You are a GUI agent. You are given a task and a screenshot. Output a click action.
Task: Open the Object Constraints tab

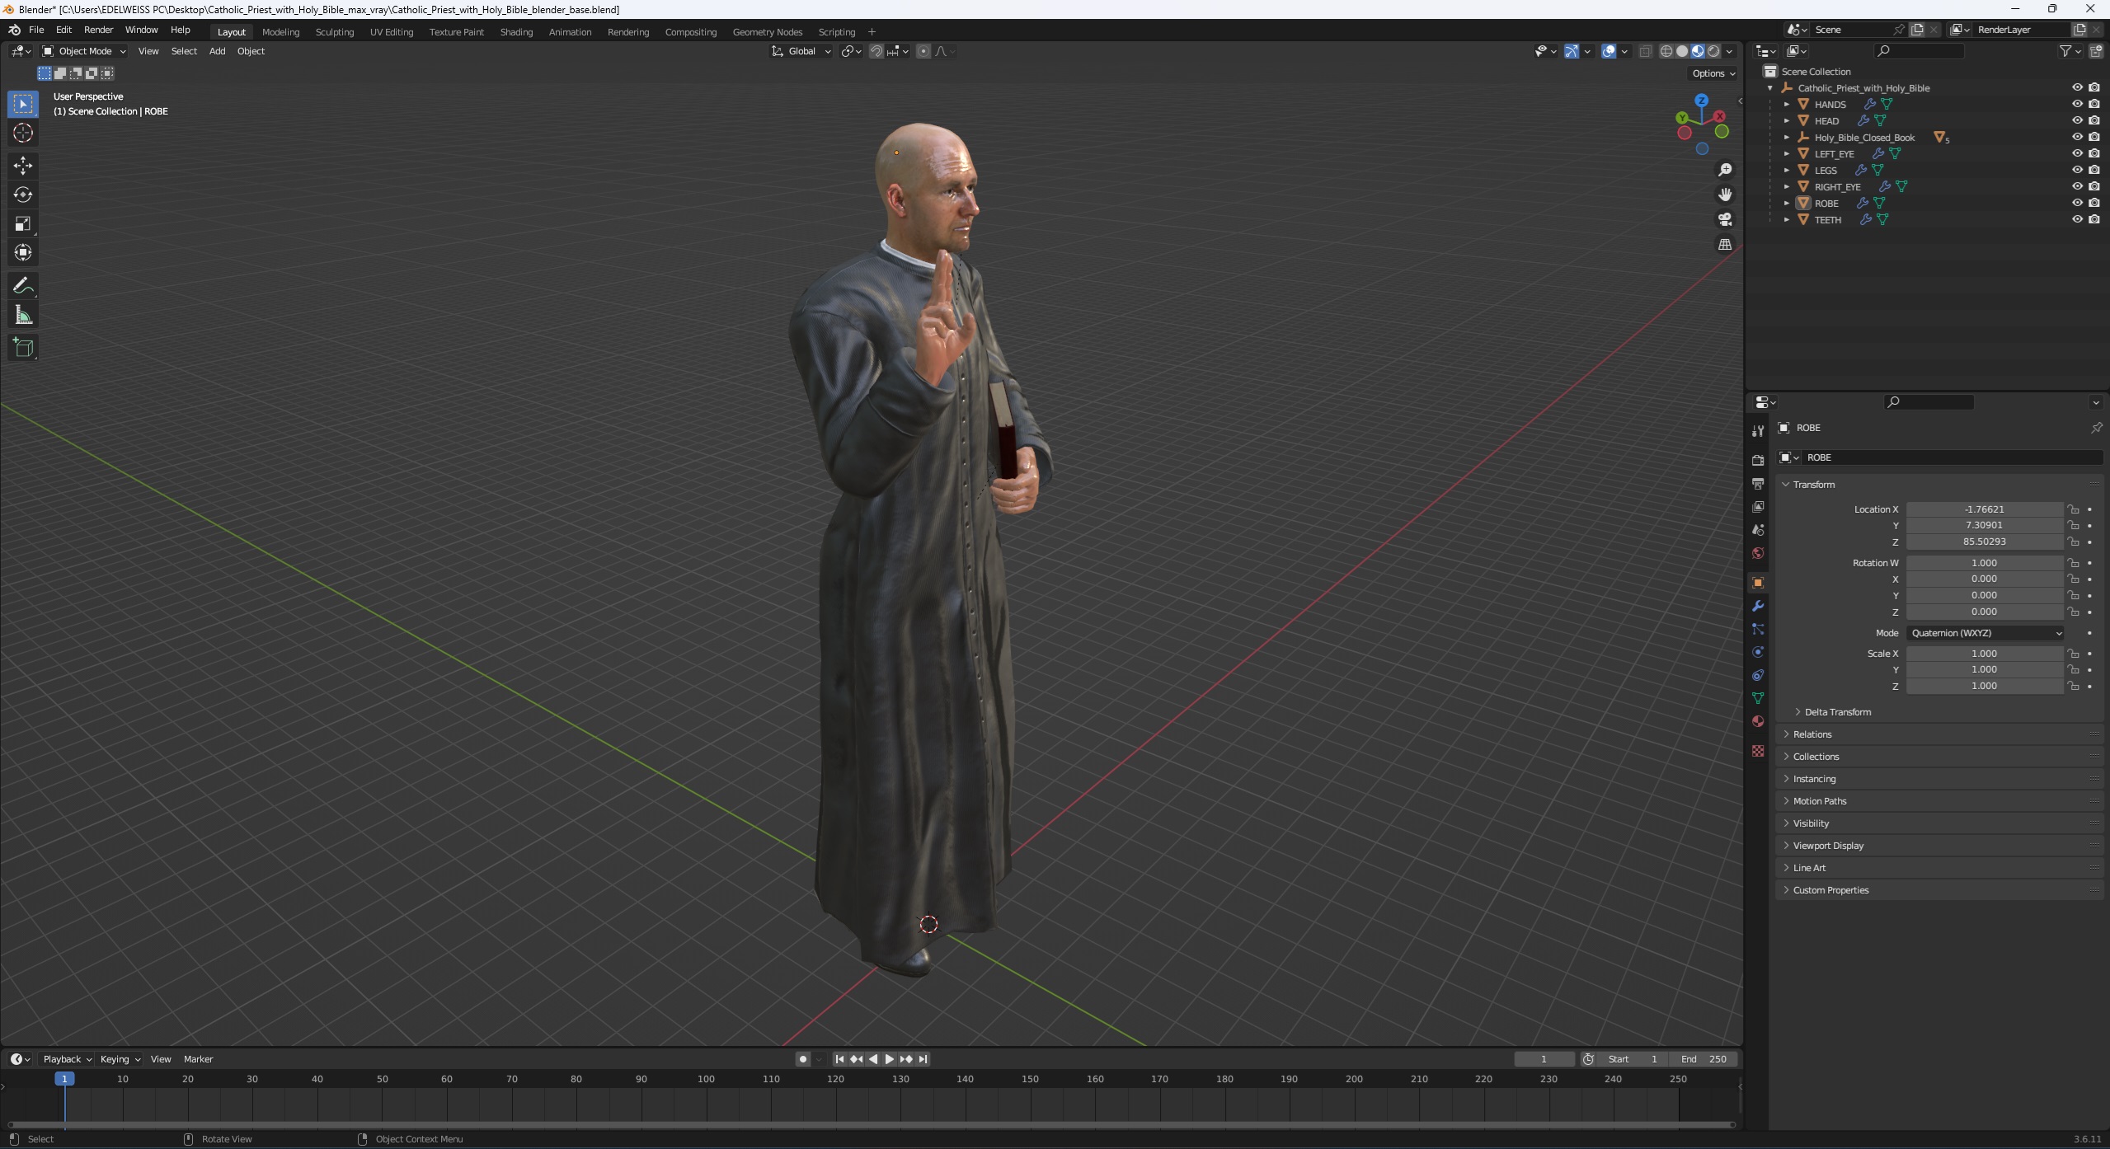pos(1758,675)
